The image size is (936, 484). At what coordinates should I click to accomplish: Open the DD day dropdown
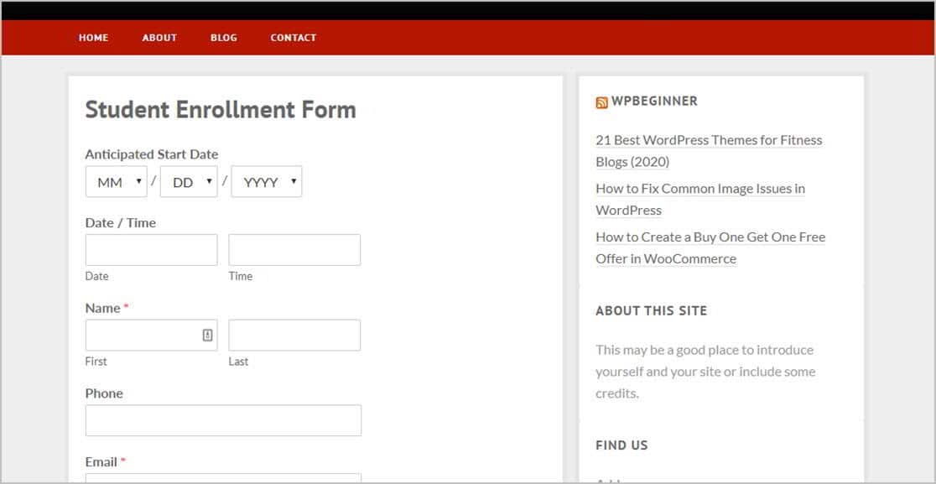(x=188, y=181)
